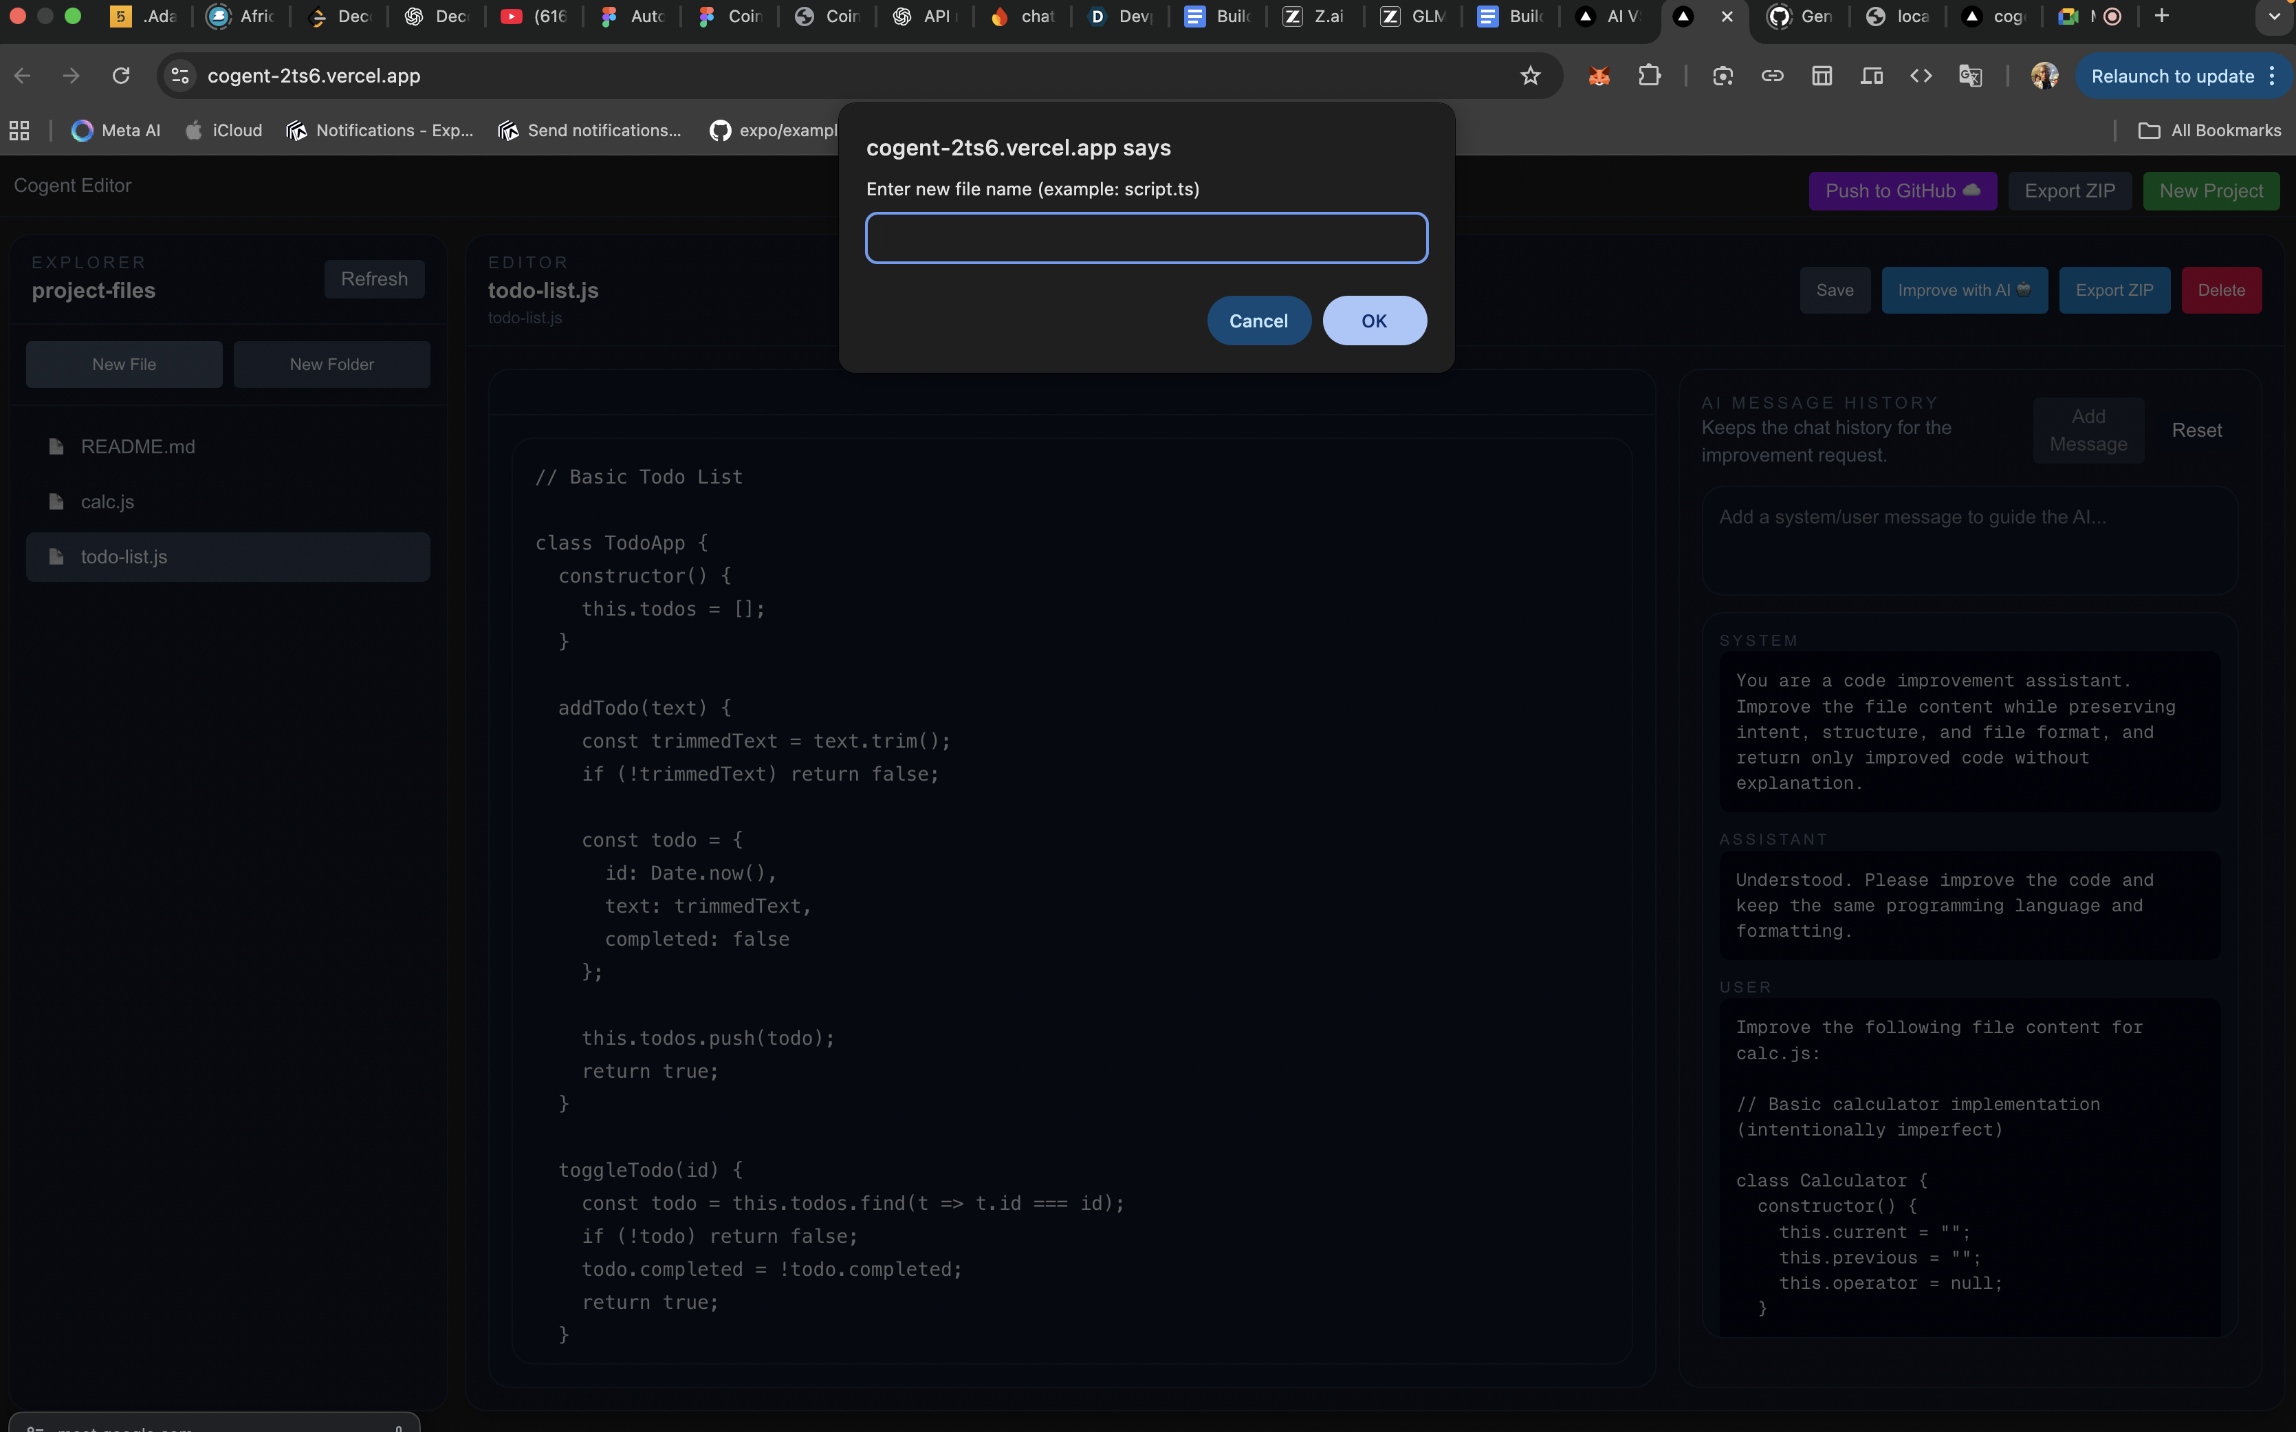Click the code brackets extension icon
Viewport: 2296px width, 1432px height.
1920,76
